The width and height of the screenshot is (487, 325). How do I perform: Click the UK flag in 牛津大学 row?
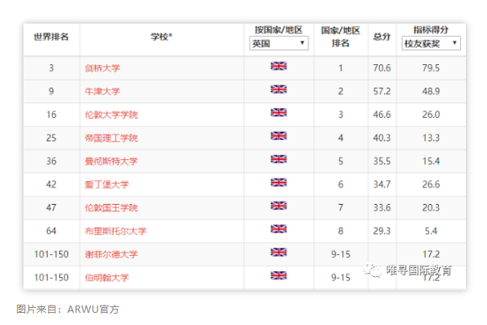point(278,89)
